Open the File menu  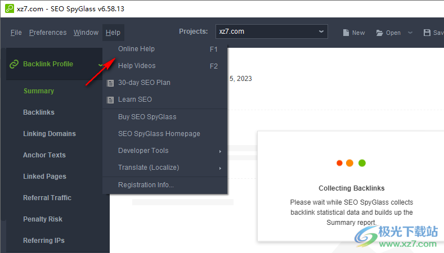click(16, 33)
